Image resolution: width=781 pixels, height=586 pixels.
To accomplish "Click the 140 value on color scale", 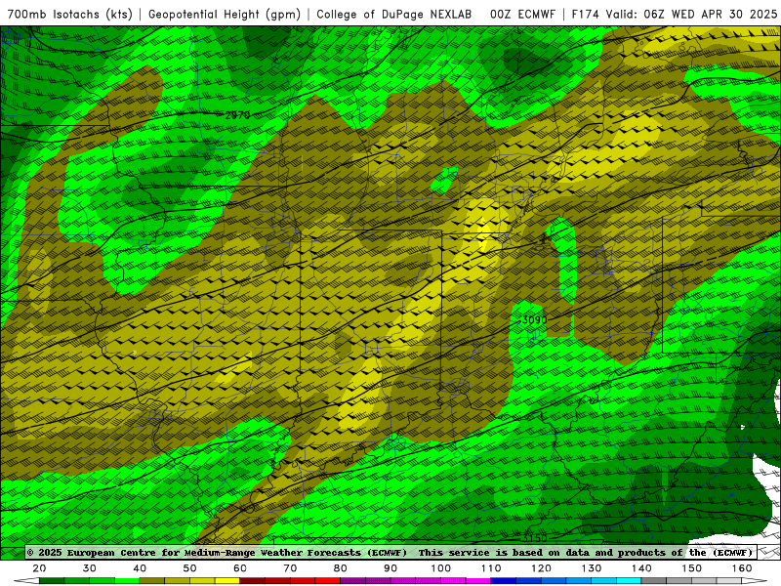I will pos(641,568).
